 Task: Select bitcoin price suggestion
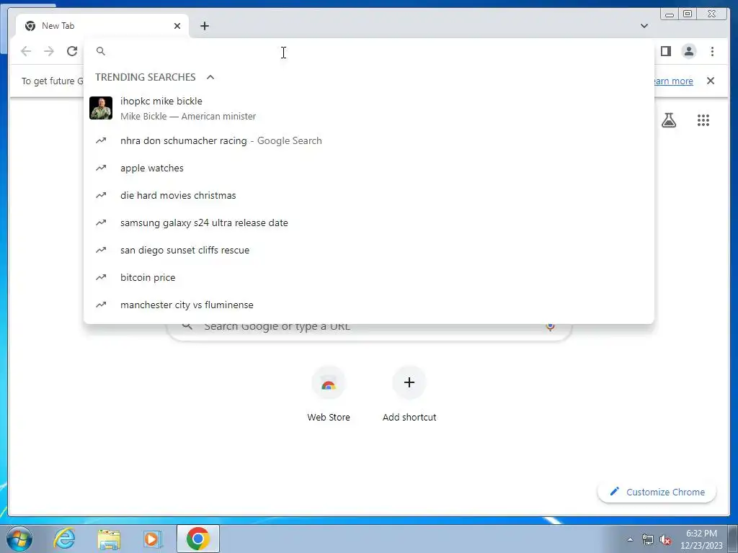pos(368,277)
